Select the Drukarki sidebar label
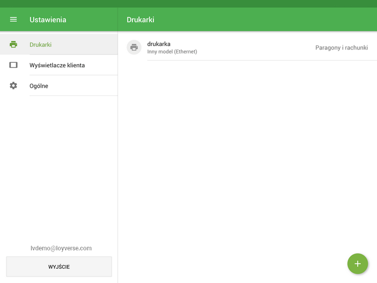 point(41,44)
